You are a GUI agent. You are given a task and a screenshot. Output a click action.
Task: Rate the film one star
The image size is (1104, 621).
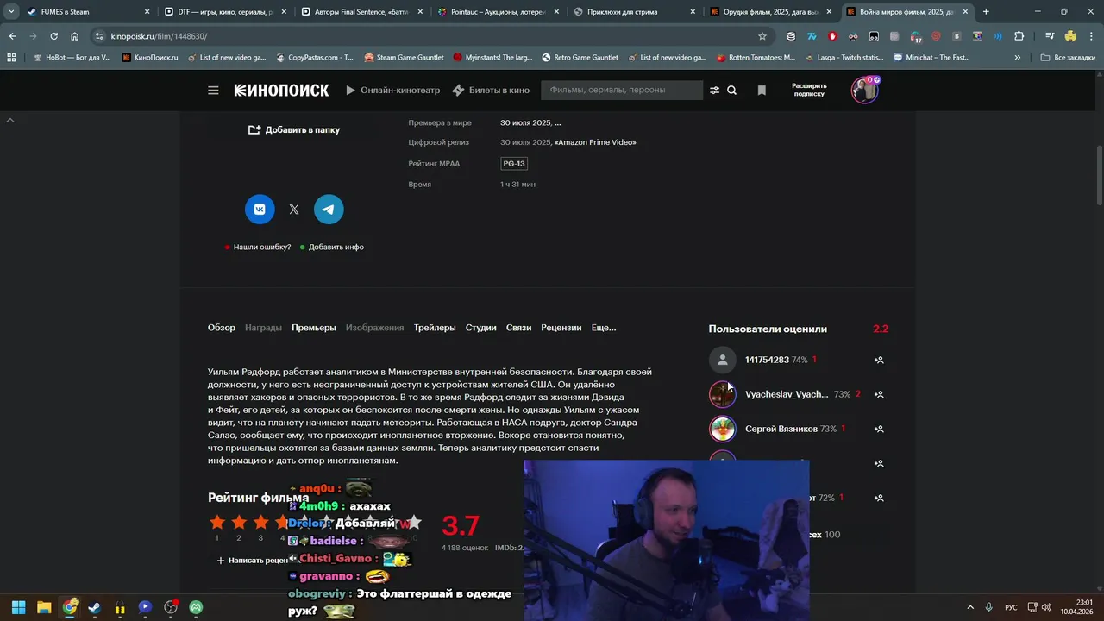(x=217, y=522)
